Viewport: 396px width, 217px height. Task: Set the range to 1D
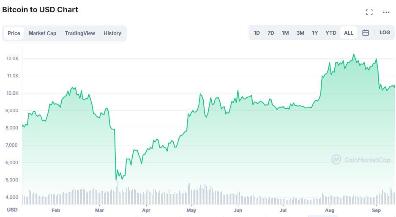pyautogui.click(x=257, y=33)
